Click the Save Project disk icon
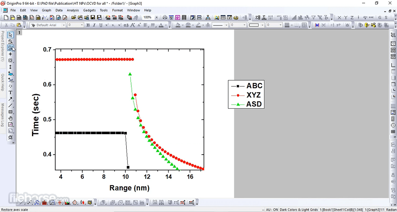This screenshot has width=397, height=212. tap(93, 18)
